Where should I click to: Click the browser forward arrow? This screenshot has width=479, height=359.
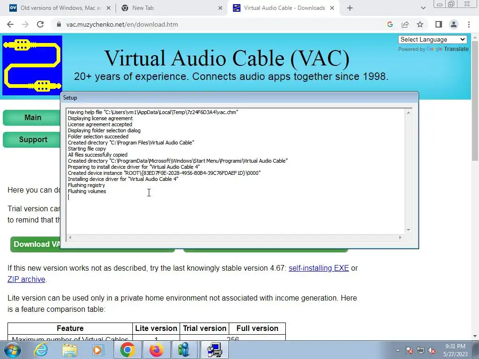pyautogui.click(x=25, y=24)
